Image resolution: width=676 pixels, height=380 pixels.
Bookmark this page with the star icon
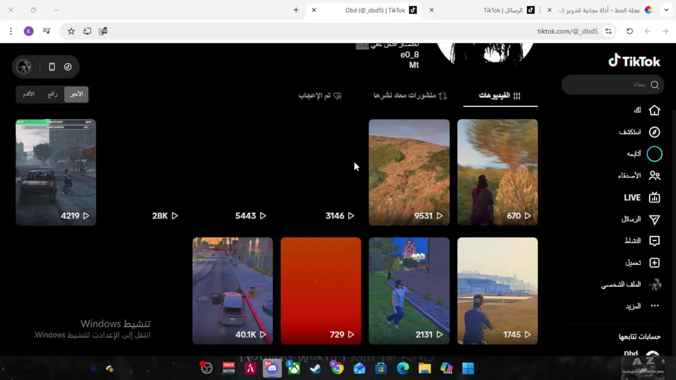[x=71, y=31]
